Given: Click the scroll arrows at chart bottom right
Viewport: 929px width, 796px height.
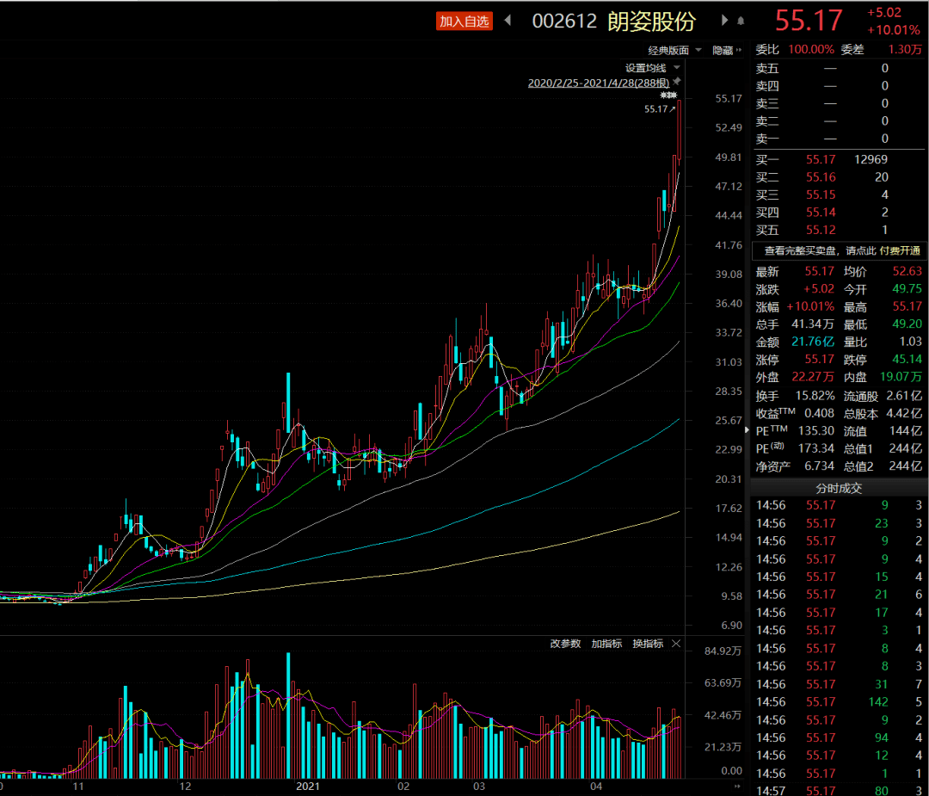Looking at the screenshot, I should [x=738, y=787].
